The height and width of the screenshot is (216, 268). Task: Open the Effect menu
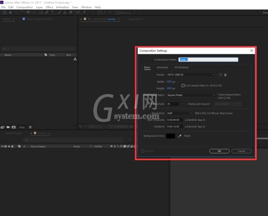point(49,7)
